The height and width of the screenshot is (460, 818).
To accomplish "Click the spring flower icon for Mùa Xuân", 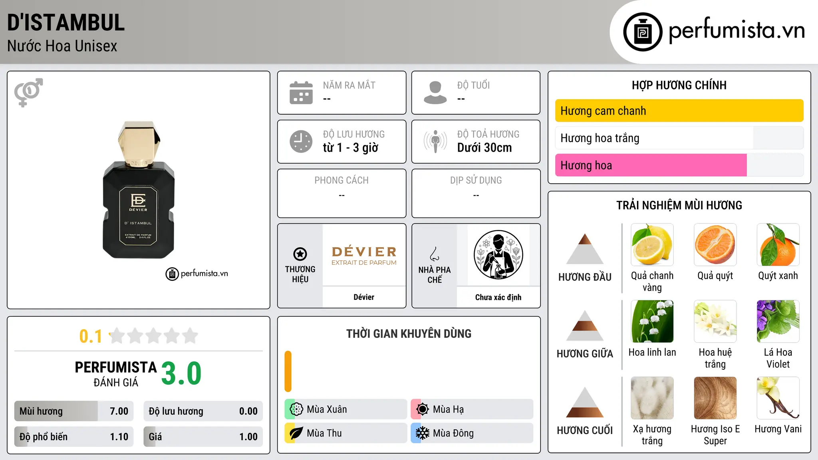I will tap(296, 409).
